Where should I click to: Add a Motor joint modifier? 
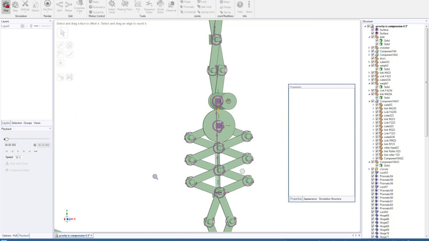[225, 2]
